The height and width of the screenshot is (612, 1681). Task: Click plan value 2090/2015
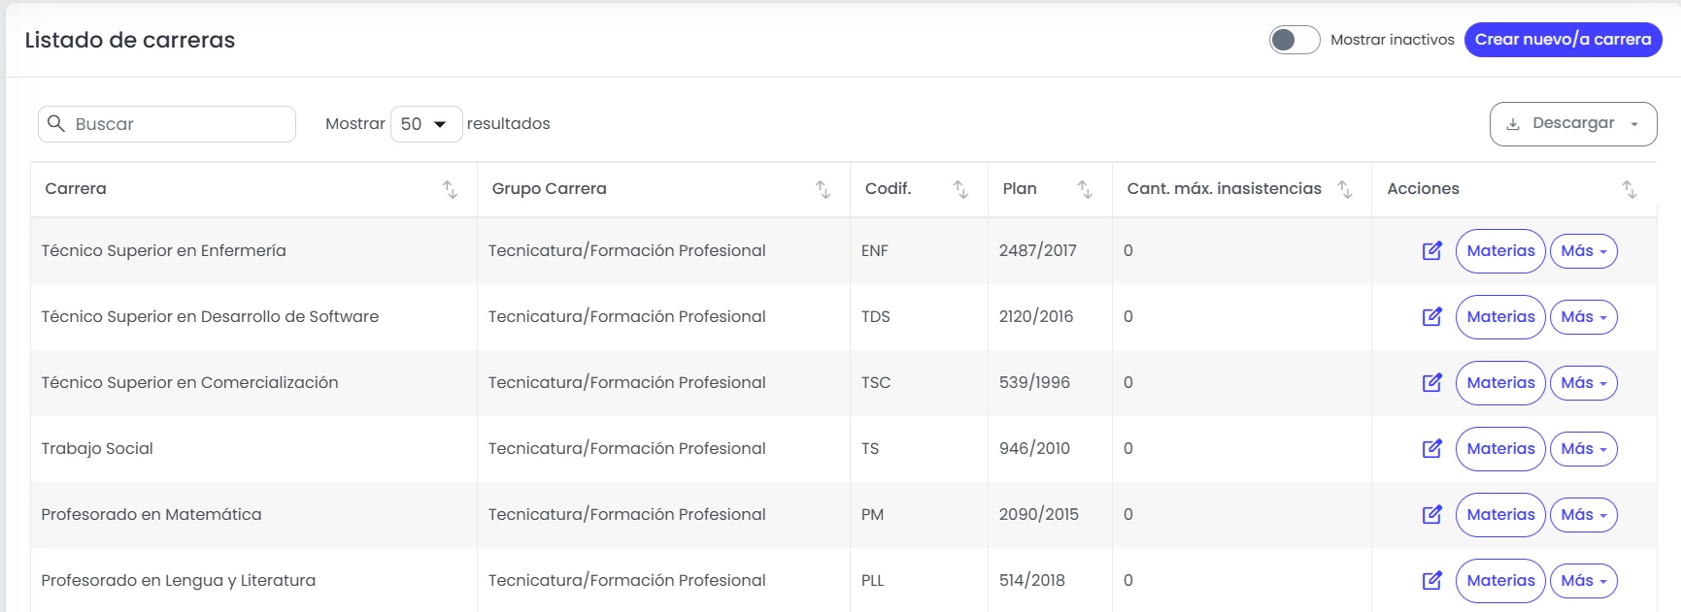click(1038, 515)
